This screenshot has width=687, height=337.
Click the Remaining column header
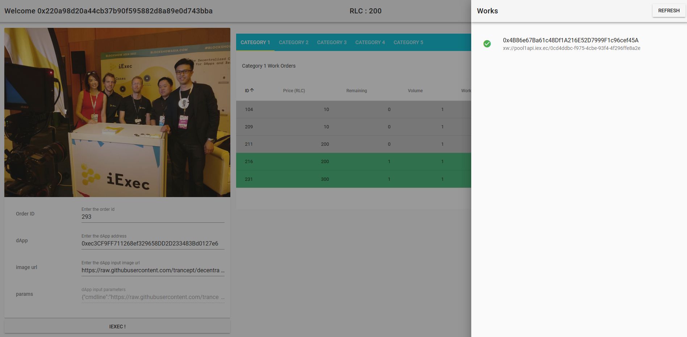pyautogui.click(x=356, y=91)
